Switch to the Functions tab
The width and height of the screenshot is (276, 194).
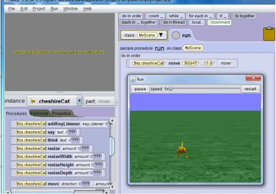[x=39, y=113]
